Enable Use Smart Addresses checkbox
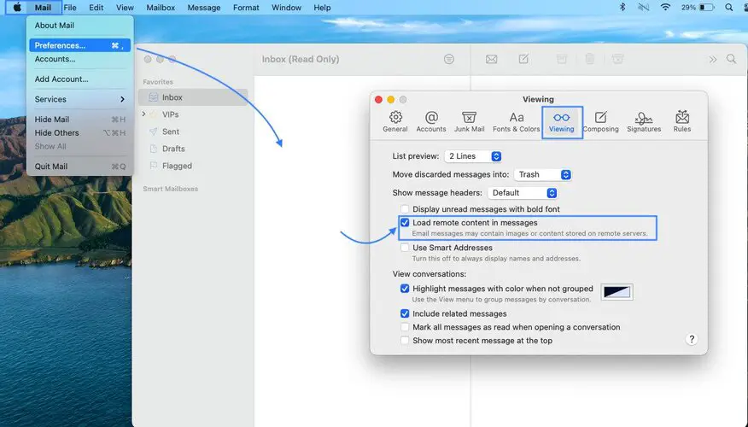The image size is (748, 427). [x=406, y=248]
